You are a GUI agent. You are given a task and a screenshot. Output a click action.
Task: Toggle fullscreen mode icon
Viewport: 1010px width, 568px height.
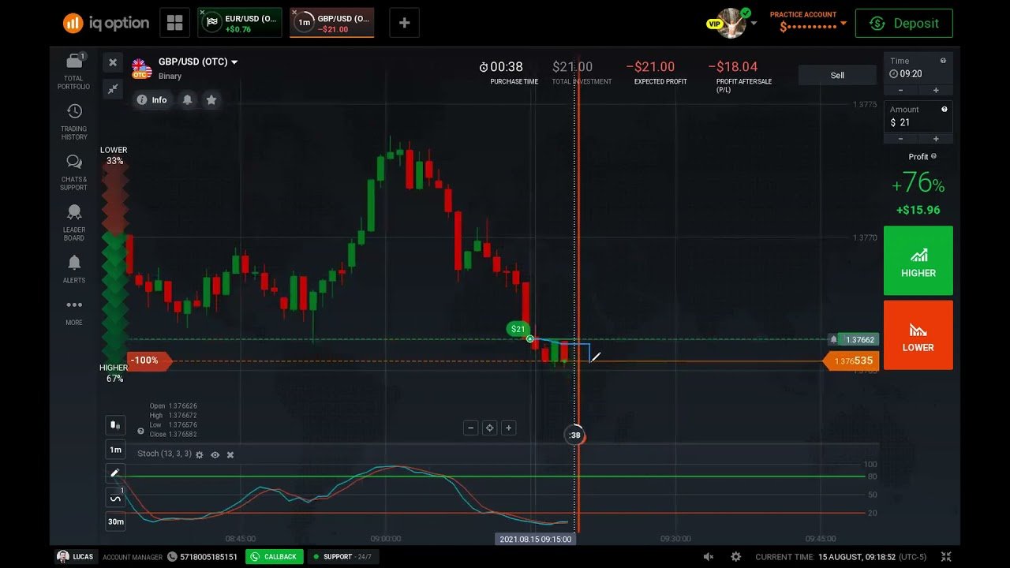(946, 557)
